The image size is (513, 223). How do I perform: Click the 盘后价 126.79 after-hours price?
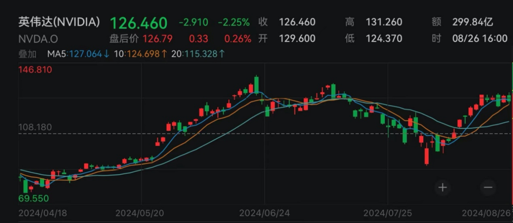(141, 39)
